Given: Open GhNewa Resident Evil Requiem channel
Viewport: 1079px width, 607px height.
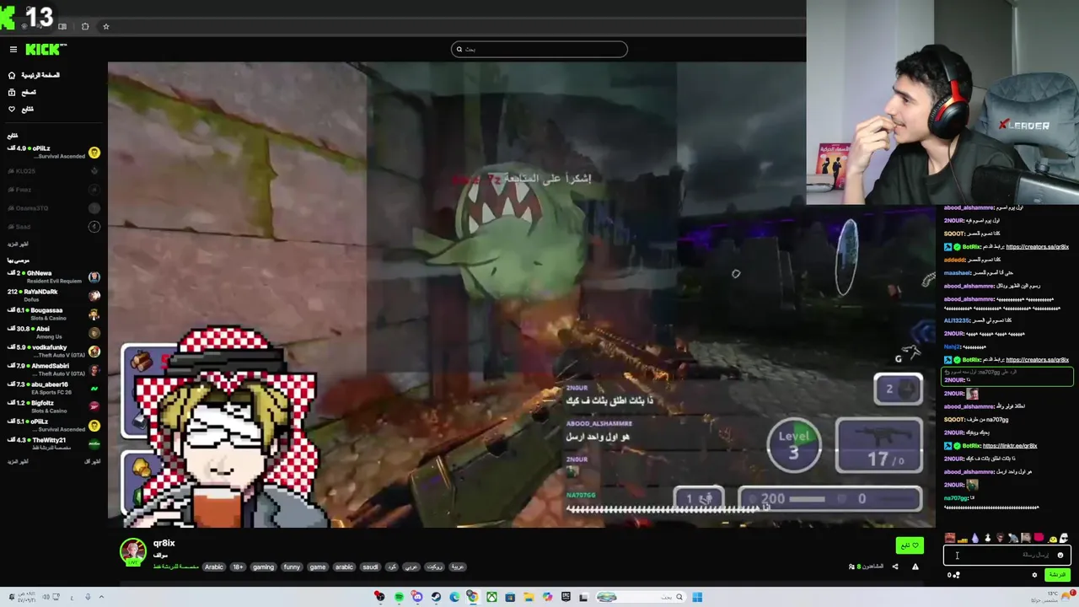Looking at the screenshot, I should tap(54, 277).
